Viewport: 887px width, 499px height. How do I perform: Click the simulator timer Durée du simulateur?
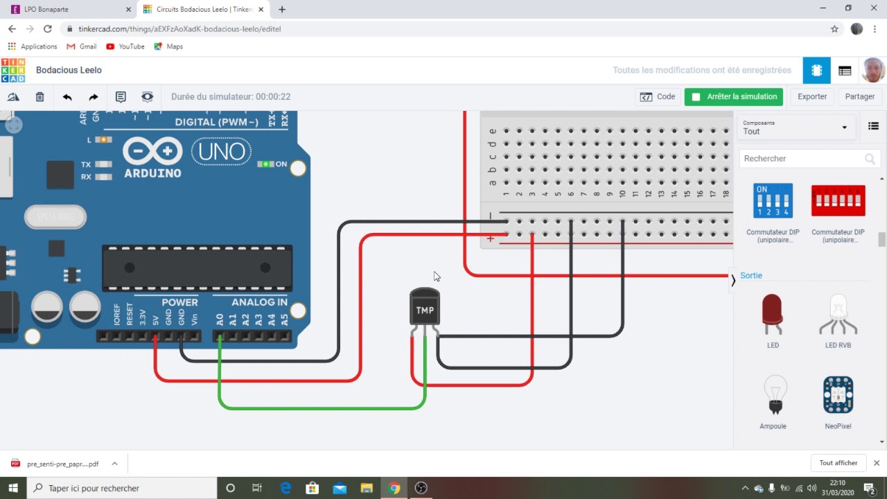point(231,97)
